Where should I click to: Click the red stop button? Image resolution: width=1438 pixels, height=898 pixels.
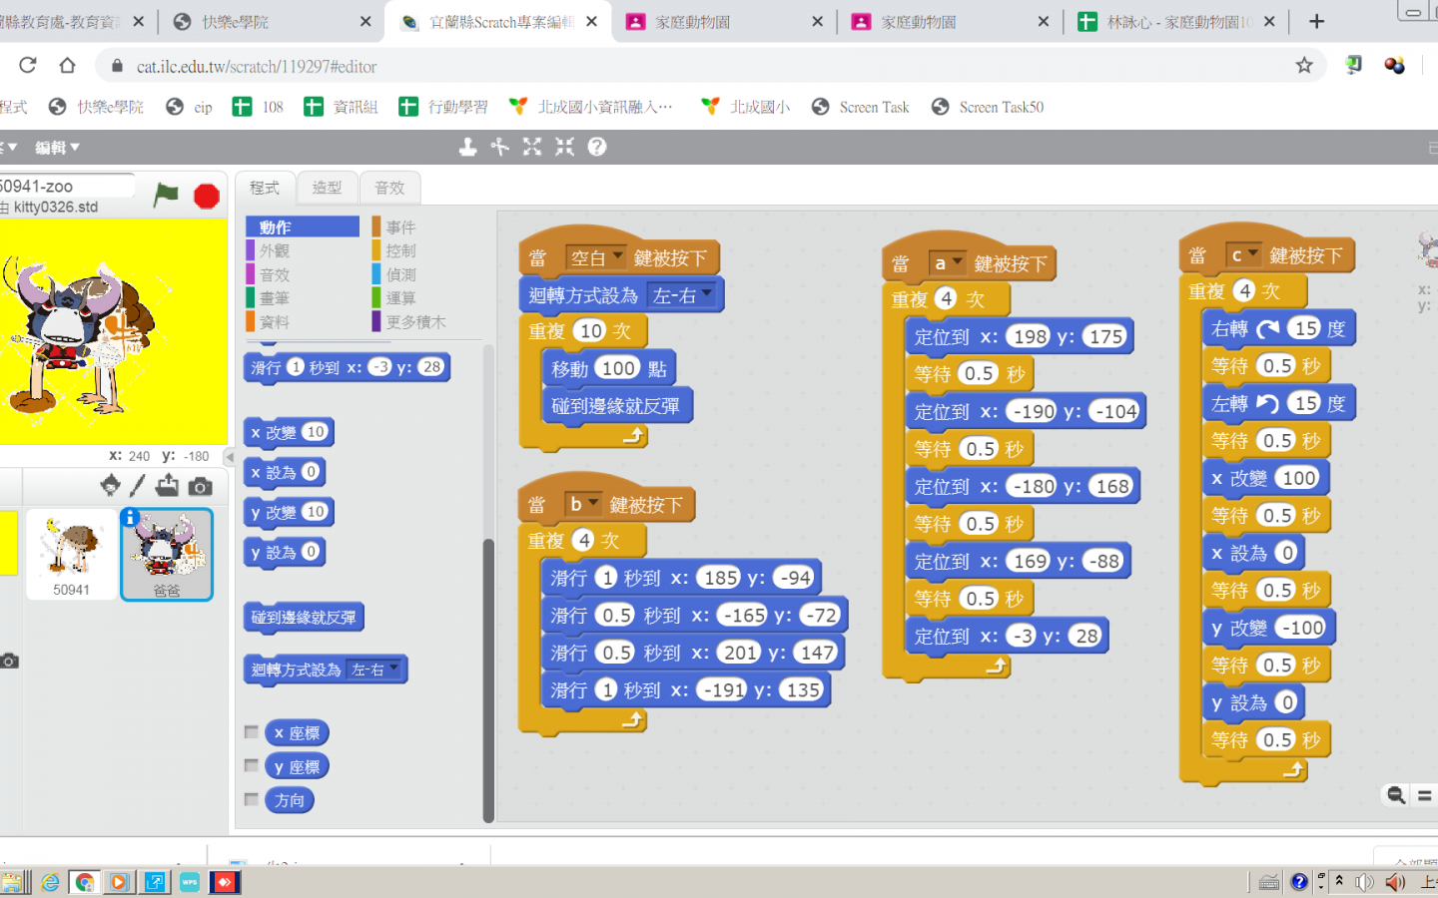(x=207, y=196)
